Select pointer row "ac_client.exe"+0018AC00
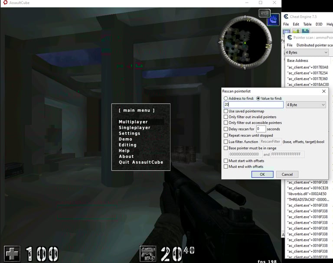 click(x=308, y=84)
